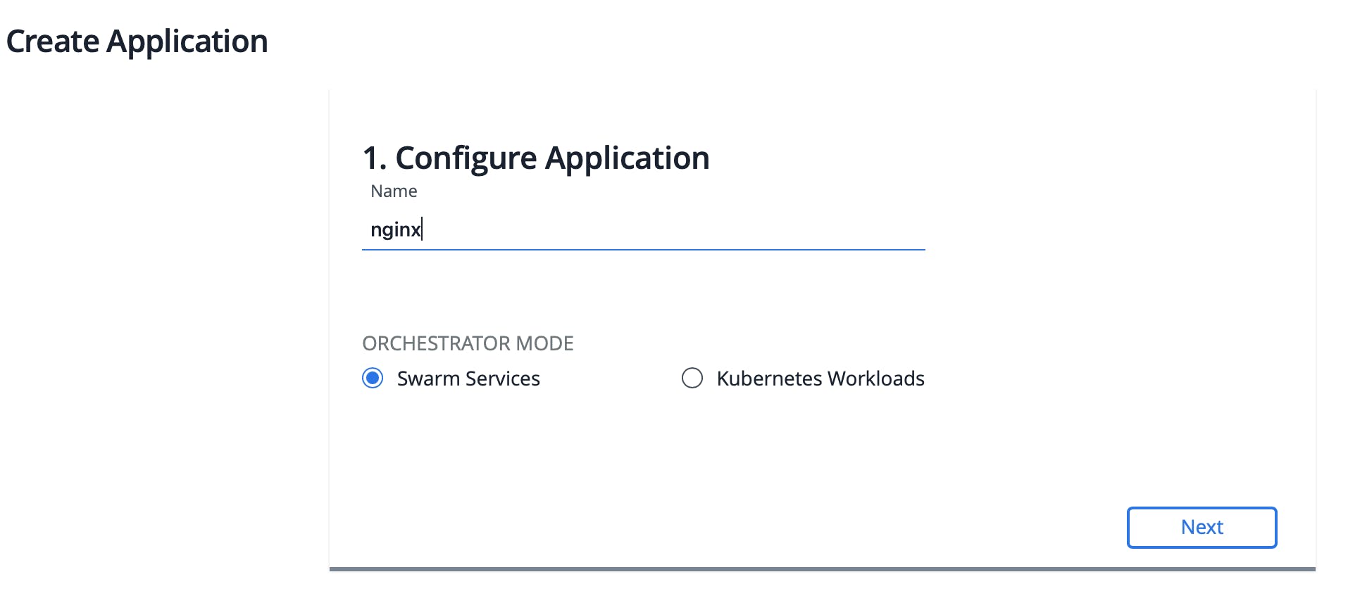Screen dimensions: 1348x591
Task: Click the Configure Application step heading
Action: point(535,158)
